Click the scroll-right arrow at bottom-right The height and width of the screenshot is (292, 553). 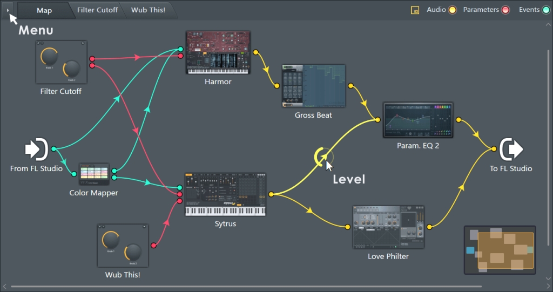(549, 287)
